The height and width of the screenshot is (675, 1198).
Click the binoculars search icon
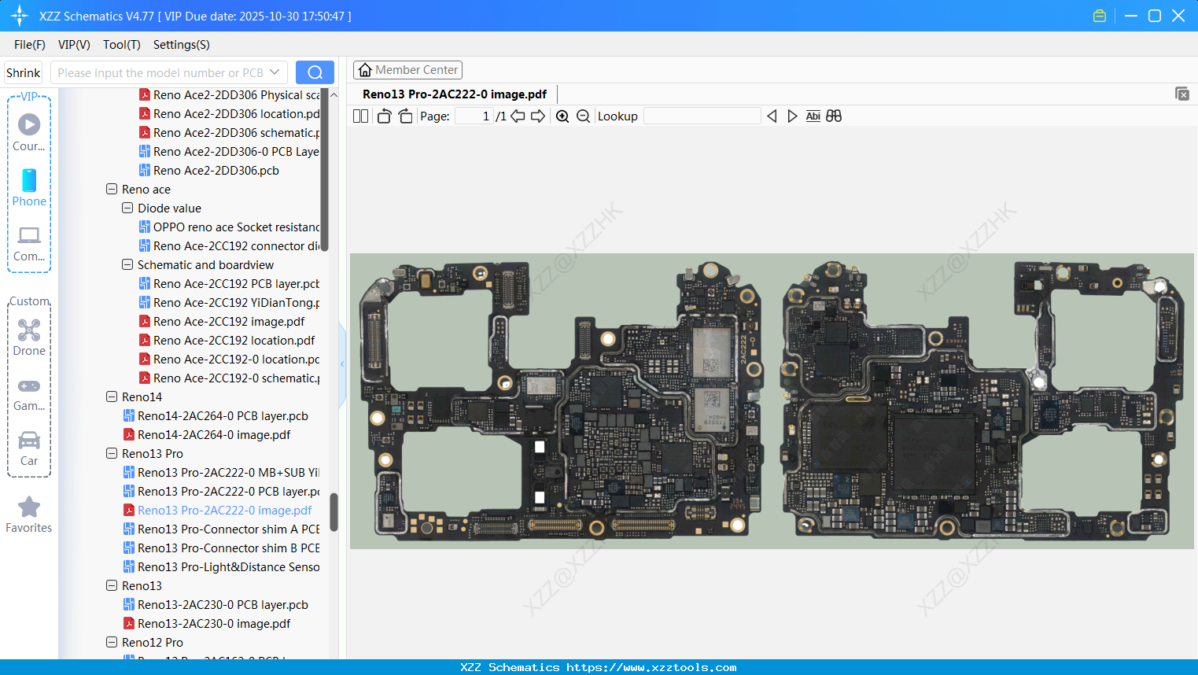click(834, 116)
